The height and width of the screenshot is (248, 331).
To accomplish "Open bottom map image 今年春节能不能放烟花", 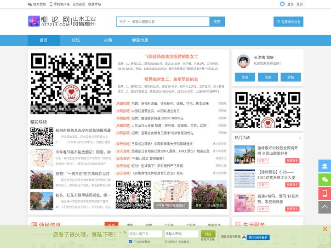I will (x=171, y=195).
